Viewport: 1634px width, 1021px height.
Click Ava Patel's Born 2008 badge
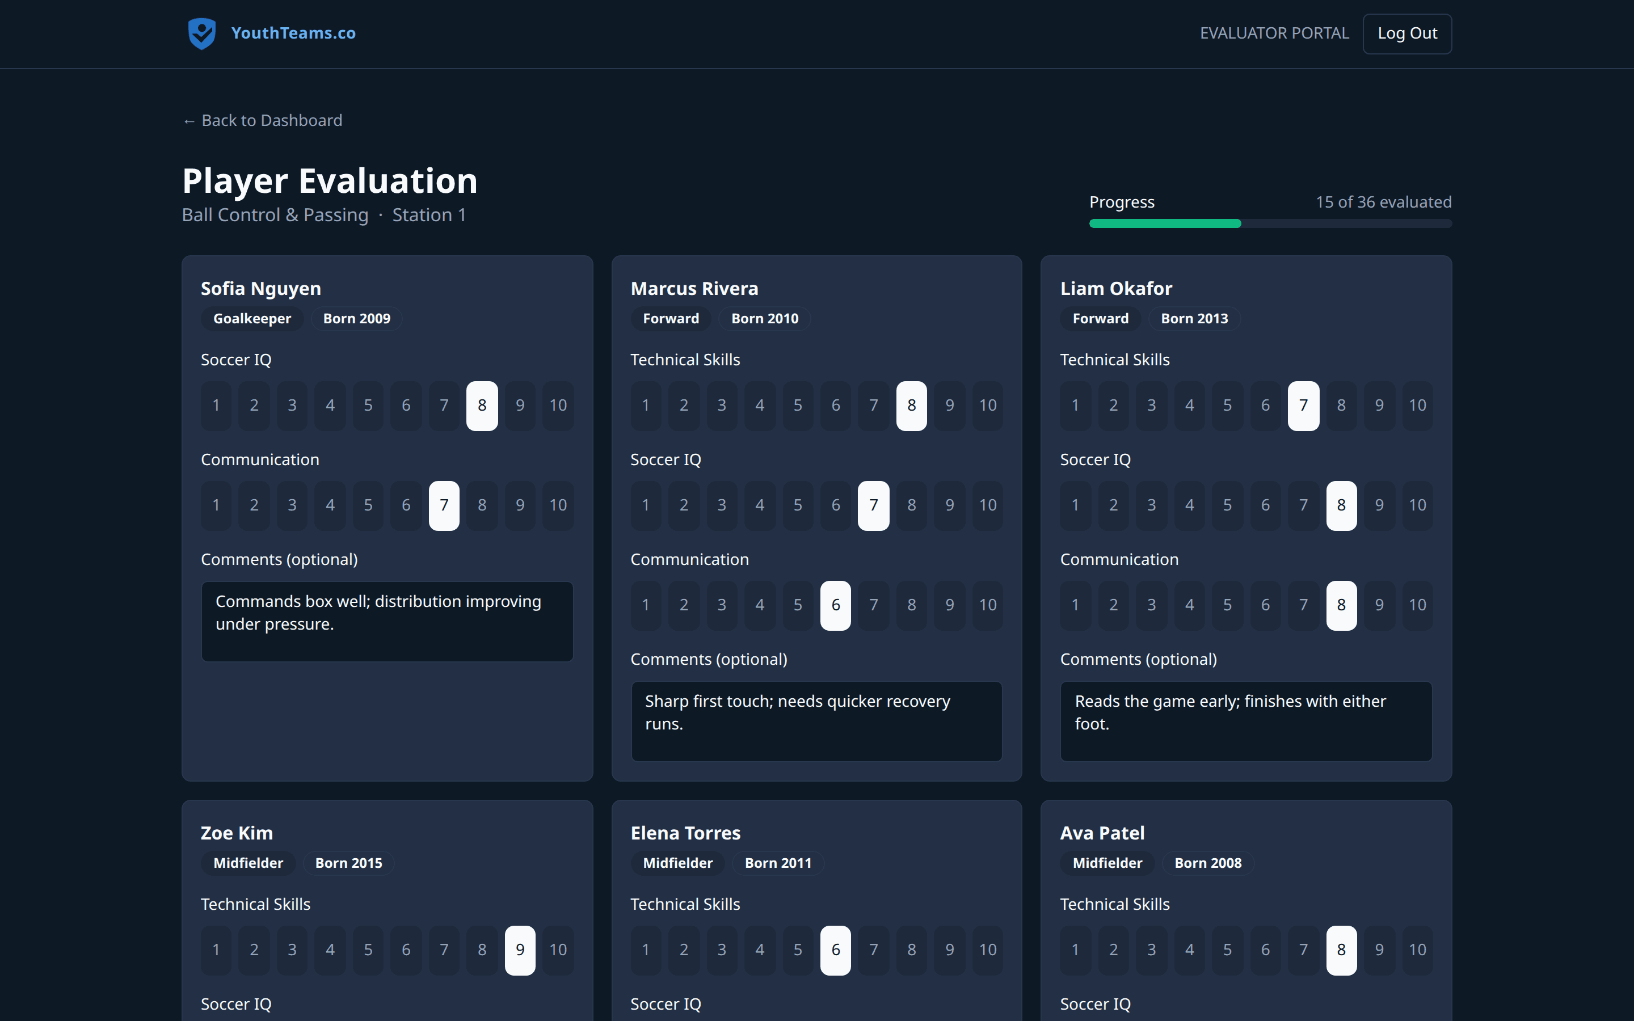coord(1207,863)
